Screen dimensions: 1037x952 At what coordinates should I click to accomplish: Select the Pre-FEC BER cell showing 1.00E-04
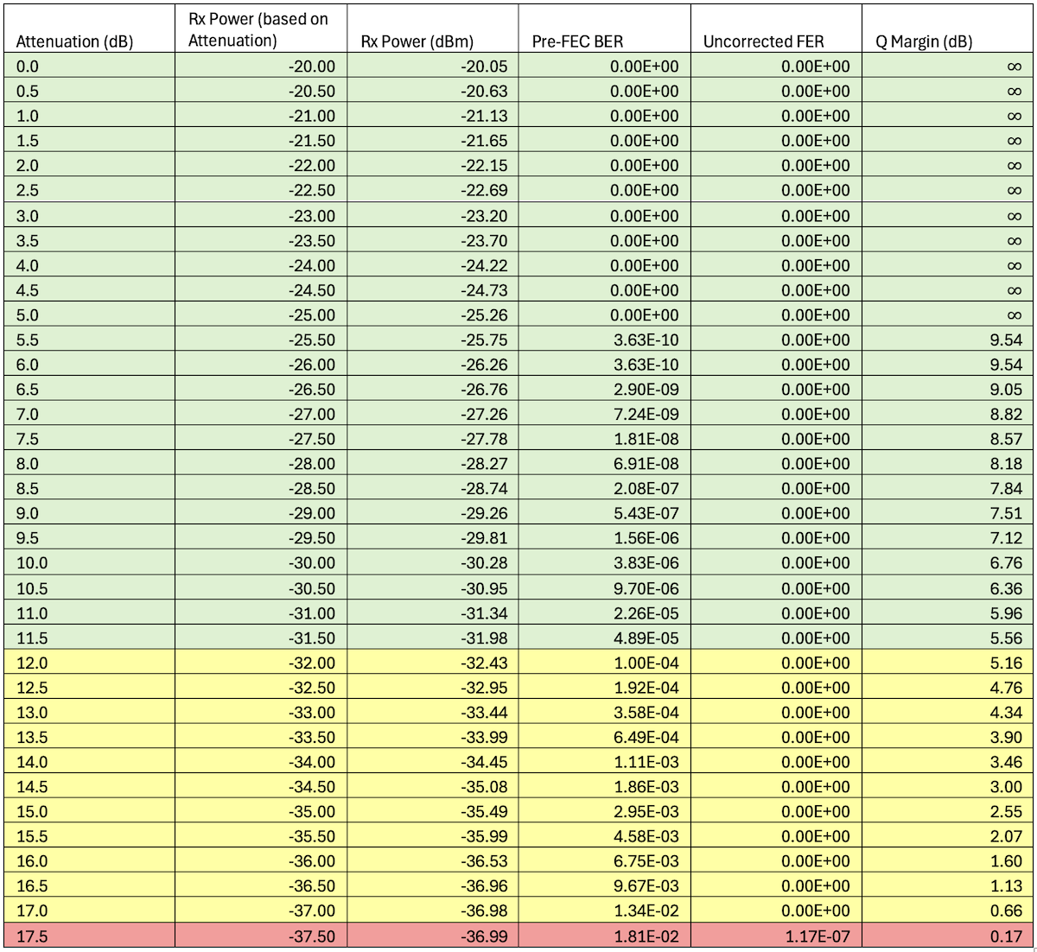[605, 663]
